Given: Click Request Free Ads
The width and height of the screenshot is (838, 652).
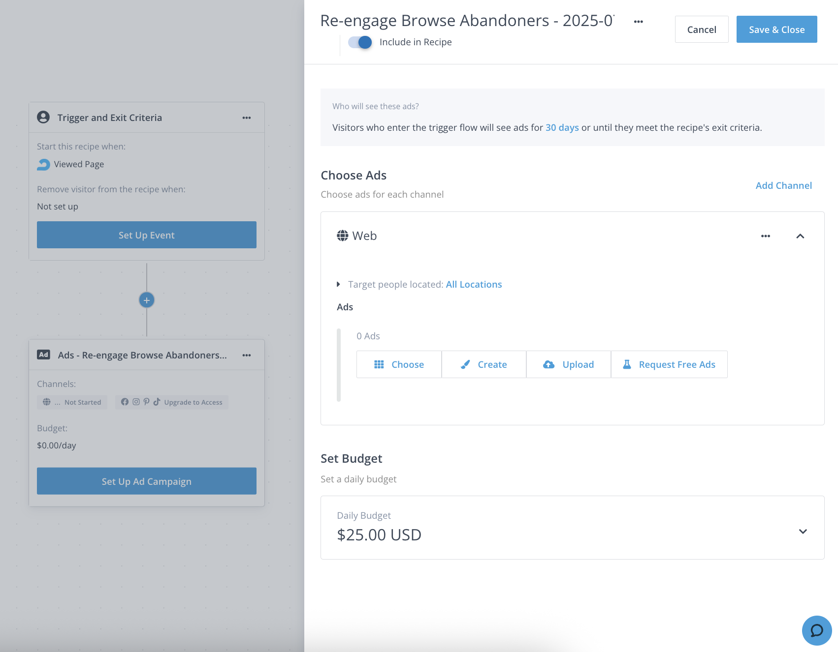Looking at the screenshot, I should (x=669, y=364).
